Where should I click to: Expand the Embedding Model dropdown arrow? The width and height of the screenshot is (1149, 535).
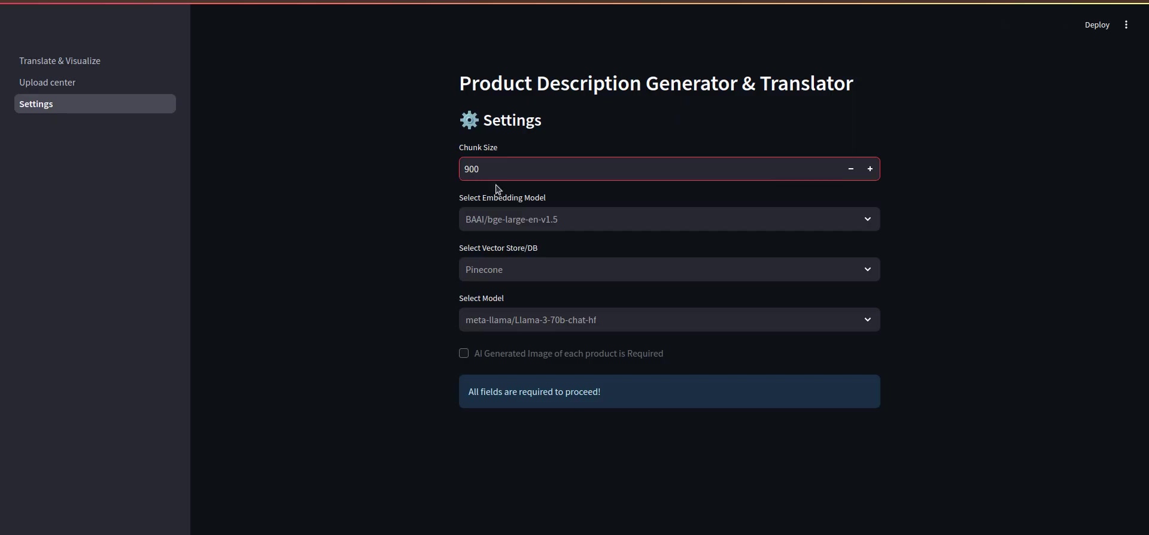[x=867, y=220]
